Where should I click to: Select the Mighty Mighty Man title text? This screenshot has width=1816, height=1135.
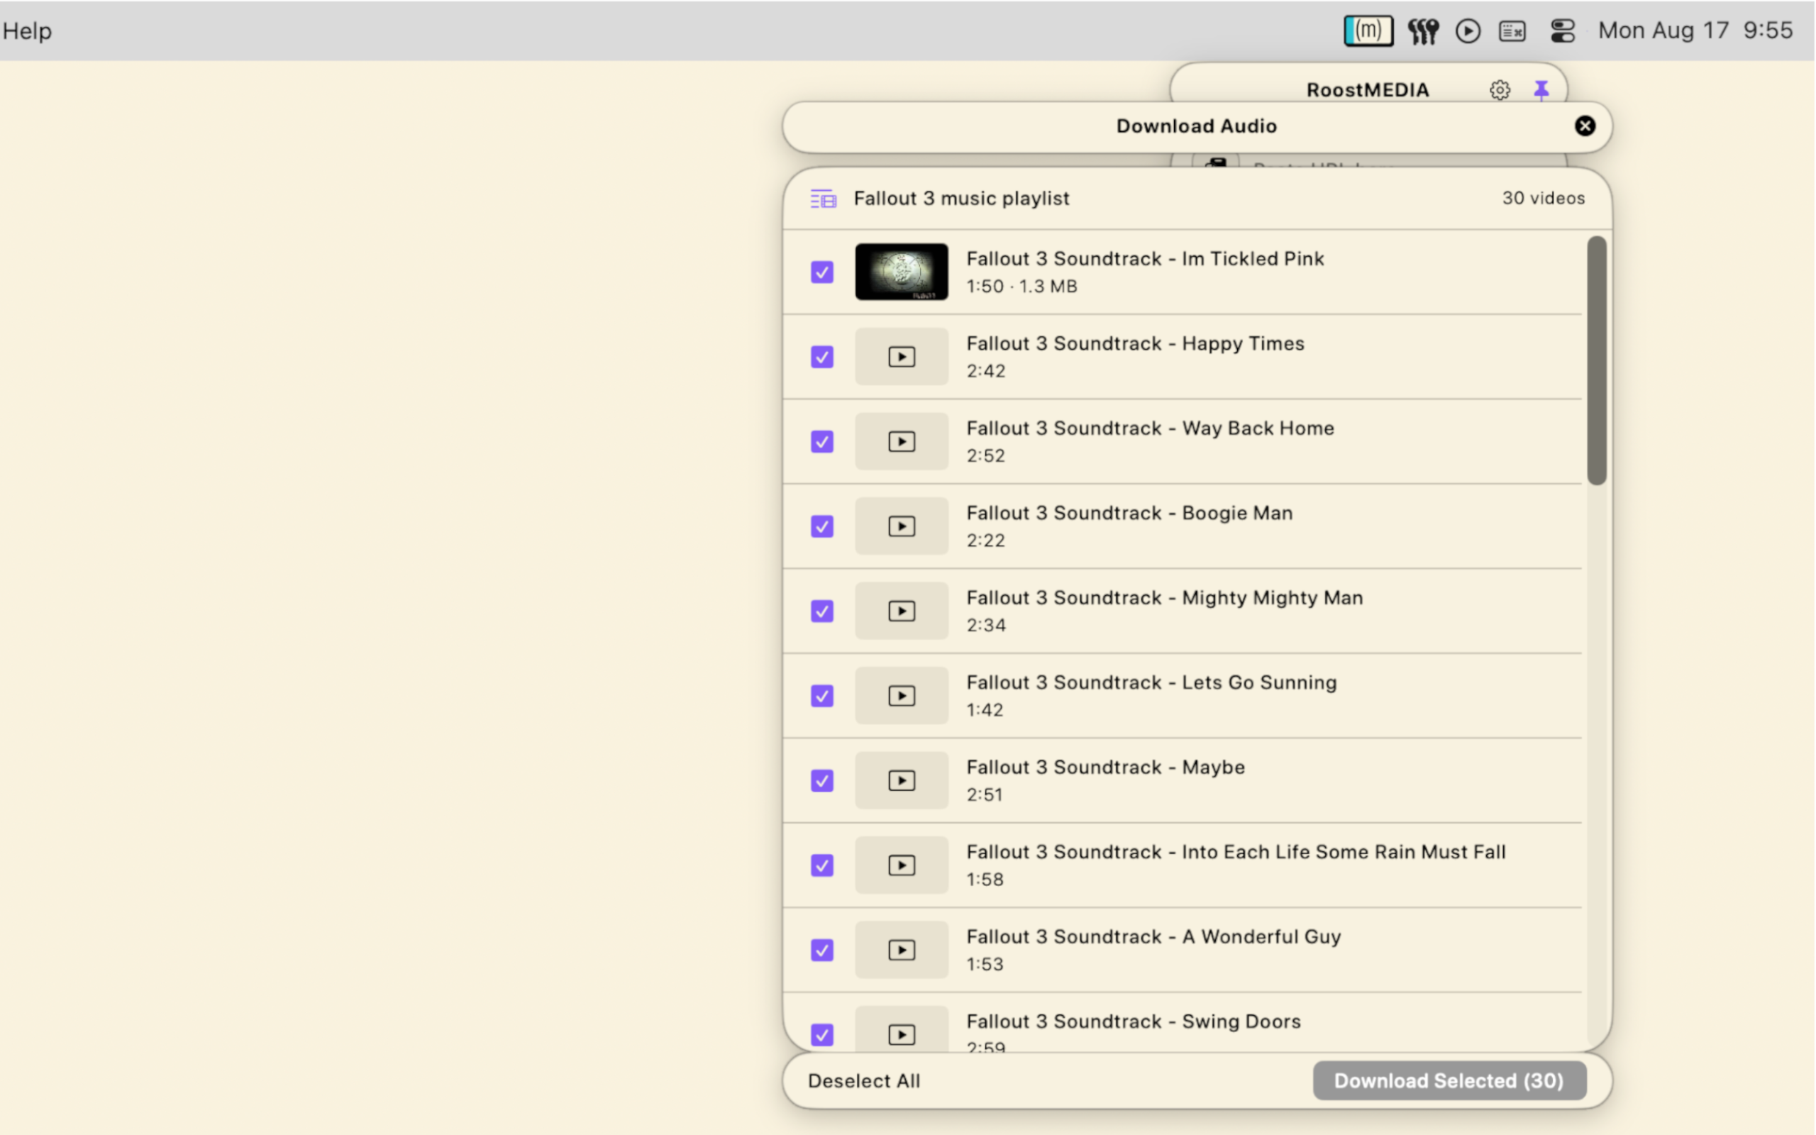tap(1165, 598)
